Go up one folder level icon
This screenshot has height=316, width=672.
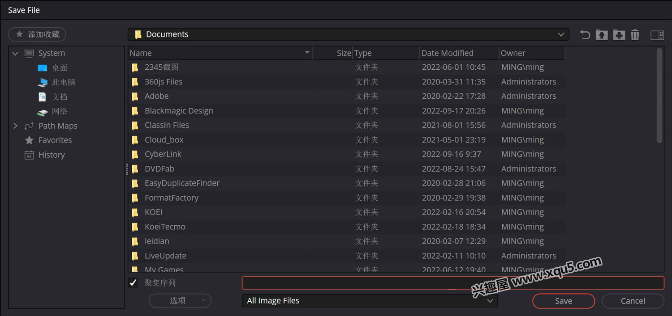click(602, 35)
